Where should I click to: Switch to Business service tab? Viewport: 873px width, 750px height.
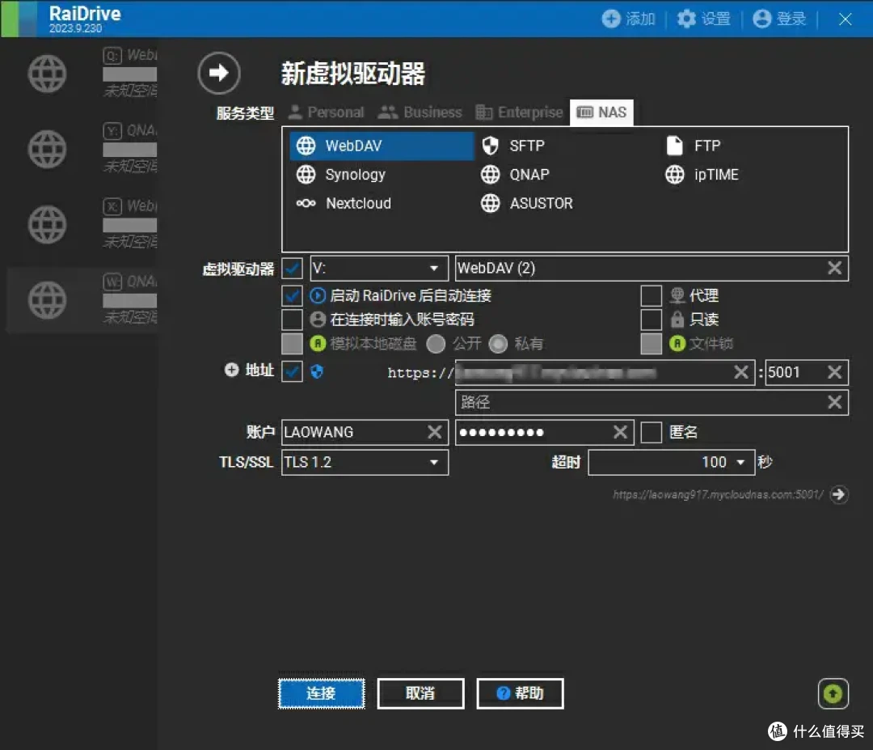[x=420, y=112]
